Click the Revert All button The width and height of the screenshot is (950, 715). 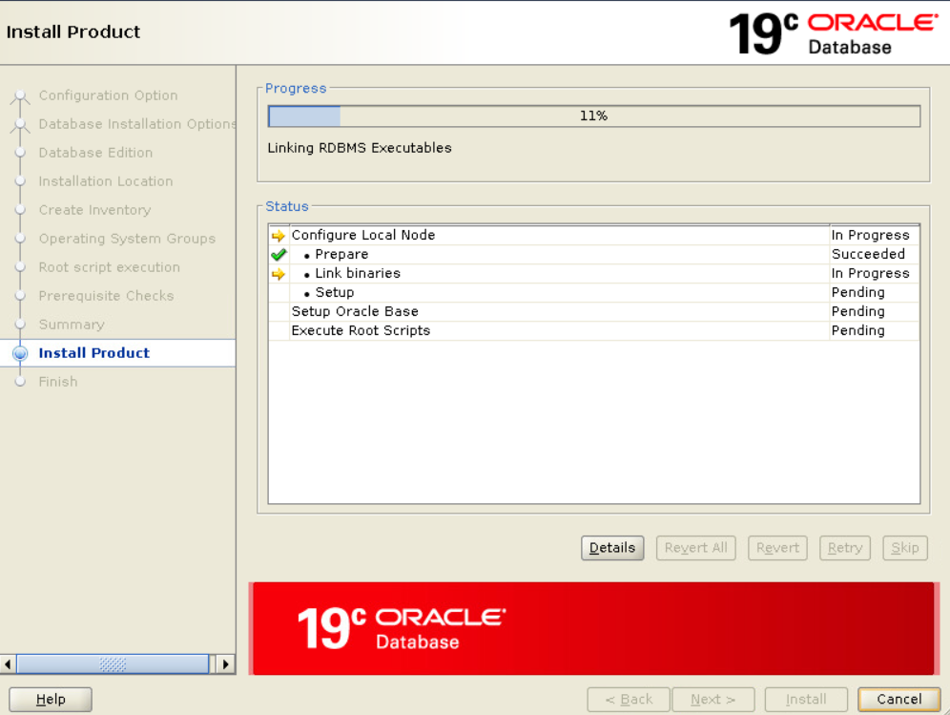695,548
